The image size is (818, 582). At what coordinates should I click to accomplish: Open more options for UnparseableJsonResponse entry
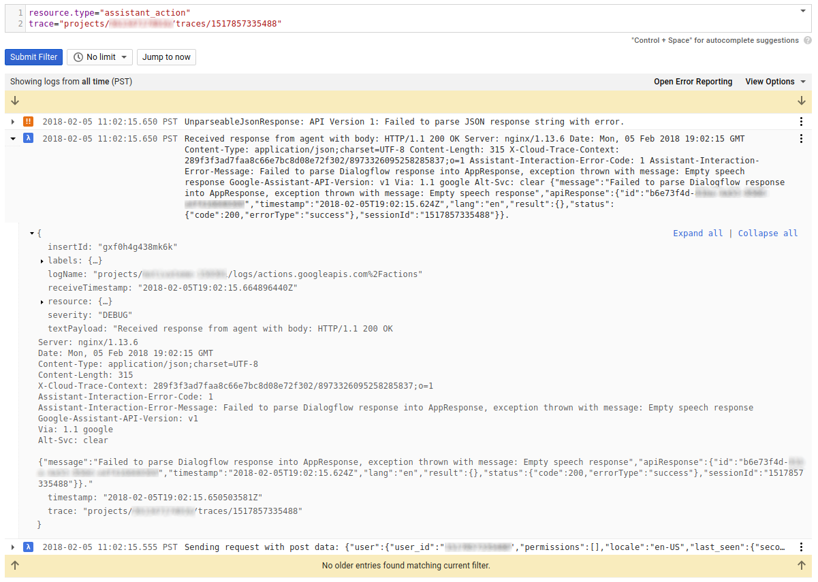(801, 122)
